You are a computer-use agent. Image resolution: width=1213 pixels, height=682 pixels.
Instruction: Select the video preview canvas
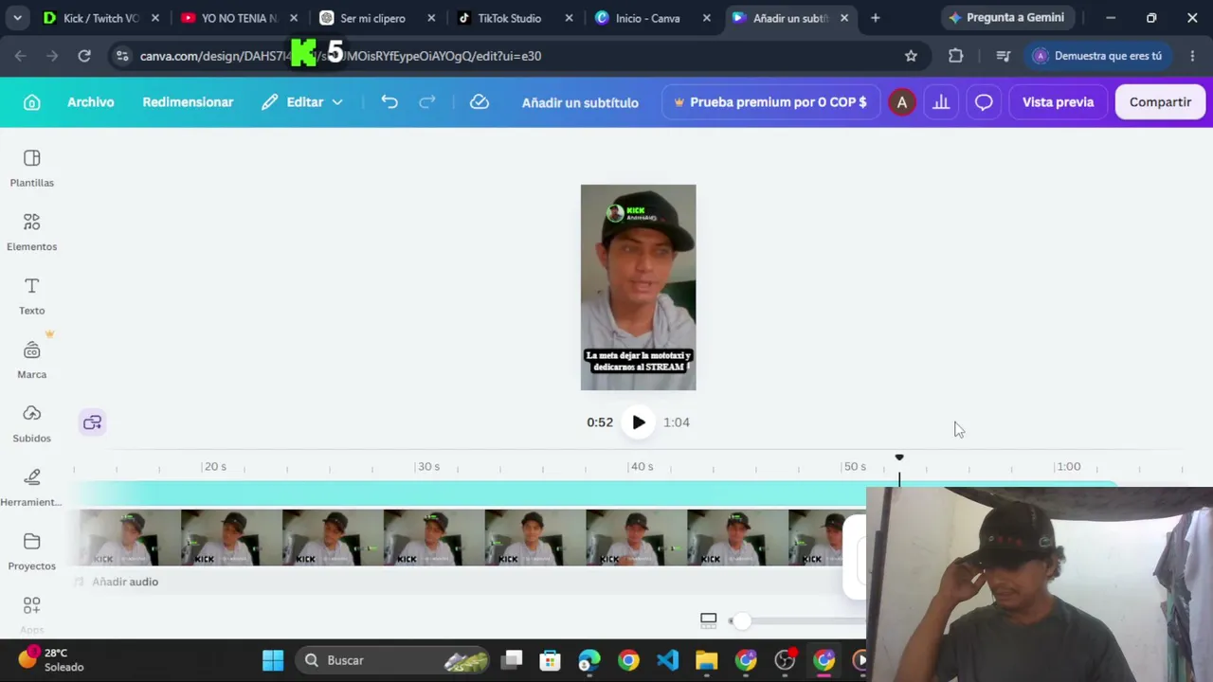tap(638, 287)
